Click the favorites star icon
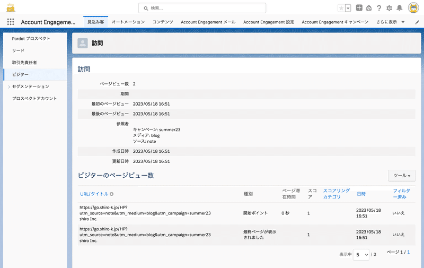Viewport: 424px width, 268px height. 341,8
